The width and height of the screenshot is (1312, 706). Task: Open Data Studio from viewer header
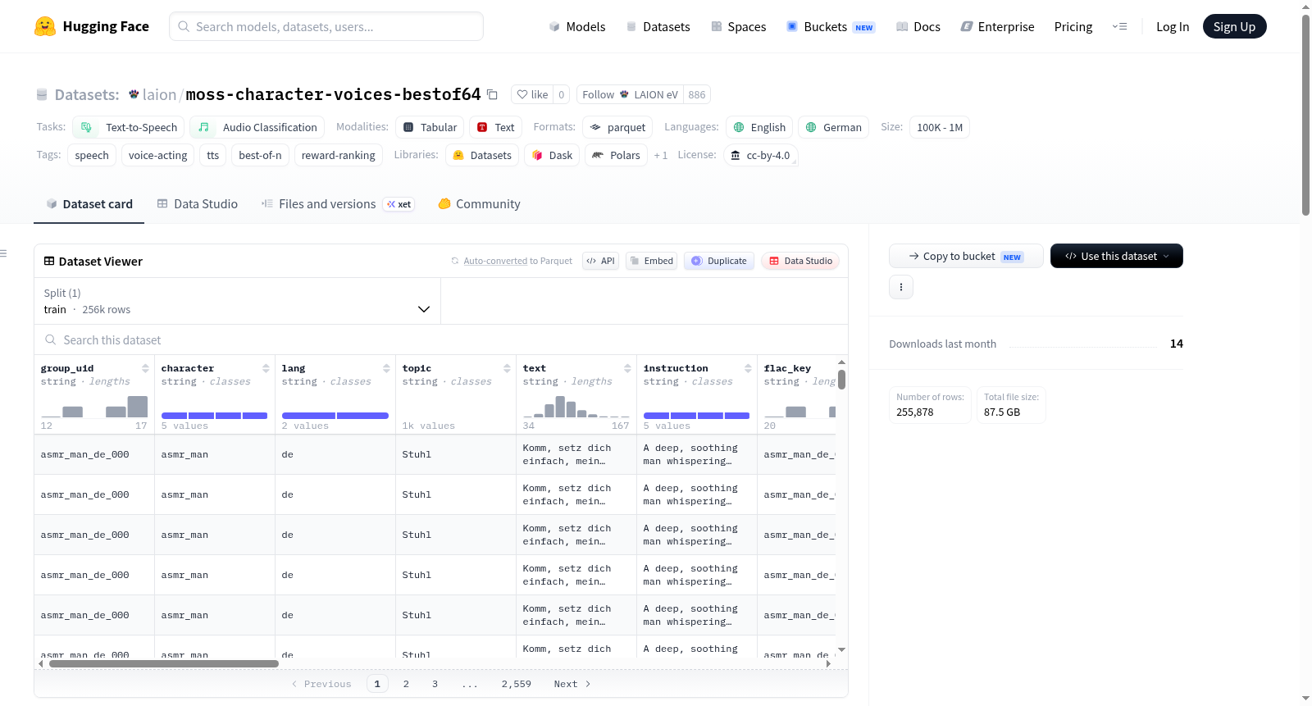click(x=800, y=261)
